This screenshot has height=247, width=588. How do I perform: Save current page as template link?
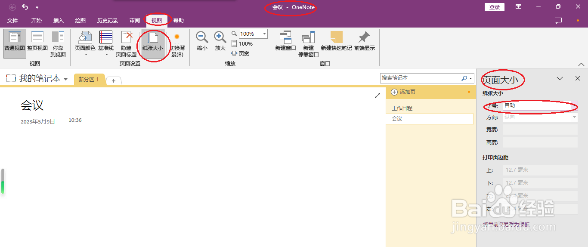point(506,224)
